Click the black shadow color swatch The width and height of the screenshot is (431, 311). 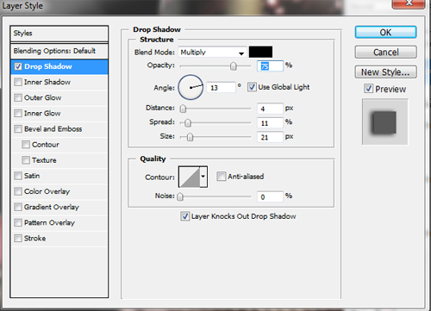tap(260, 52)
